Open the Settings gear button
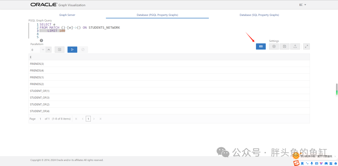 (274, 46)
